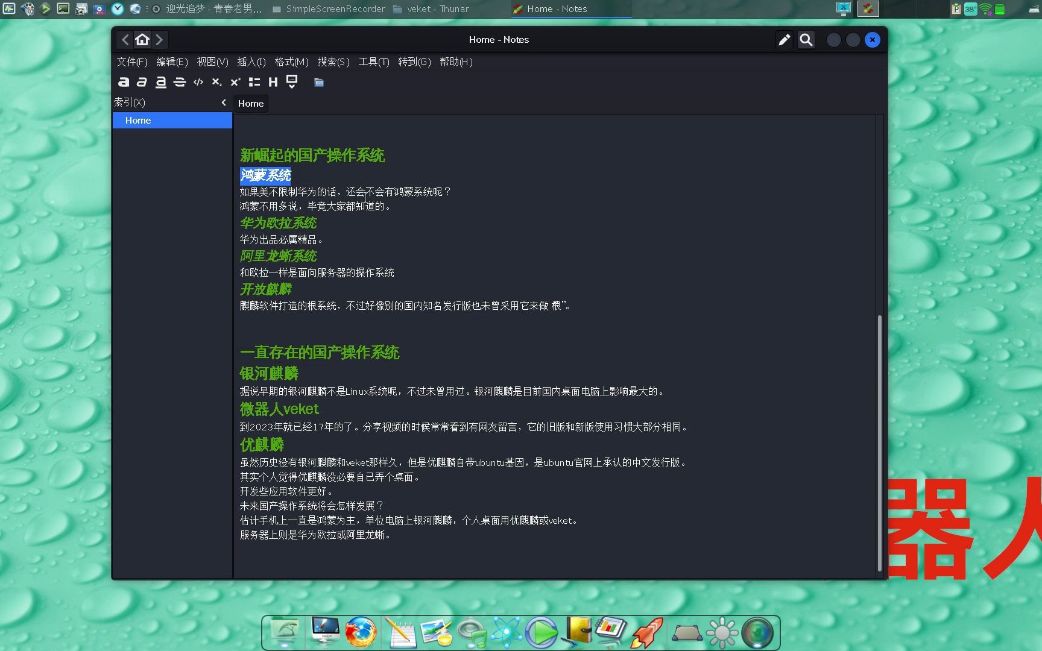This screenshot has width=1042, height=651.
Task: Click the 索引(X) pane header
Action: 130,102
